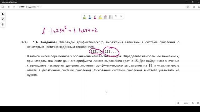200x112 pixels.
Task: Click the 64 % zoom level
Action: (x=186, y=103)
